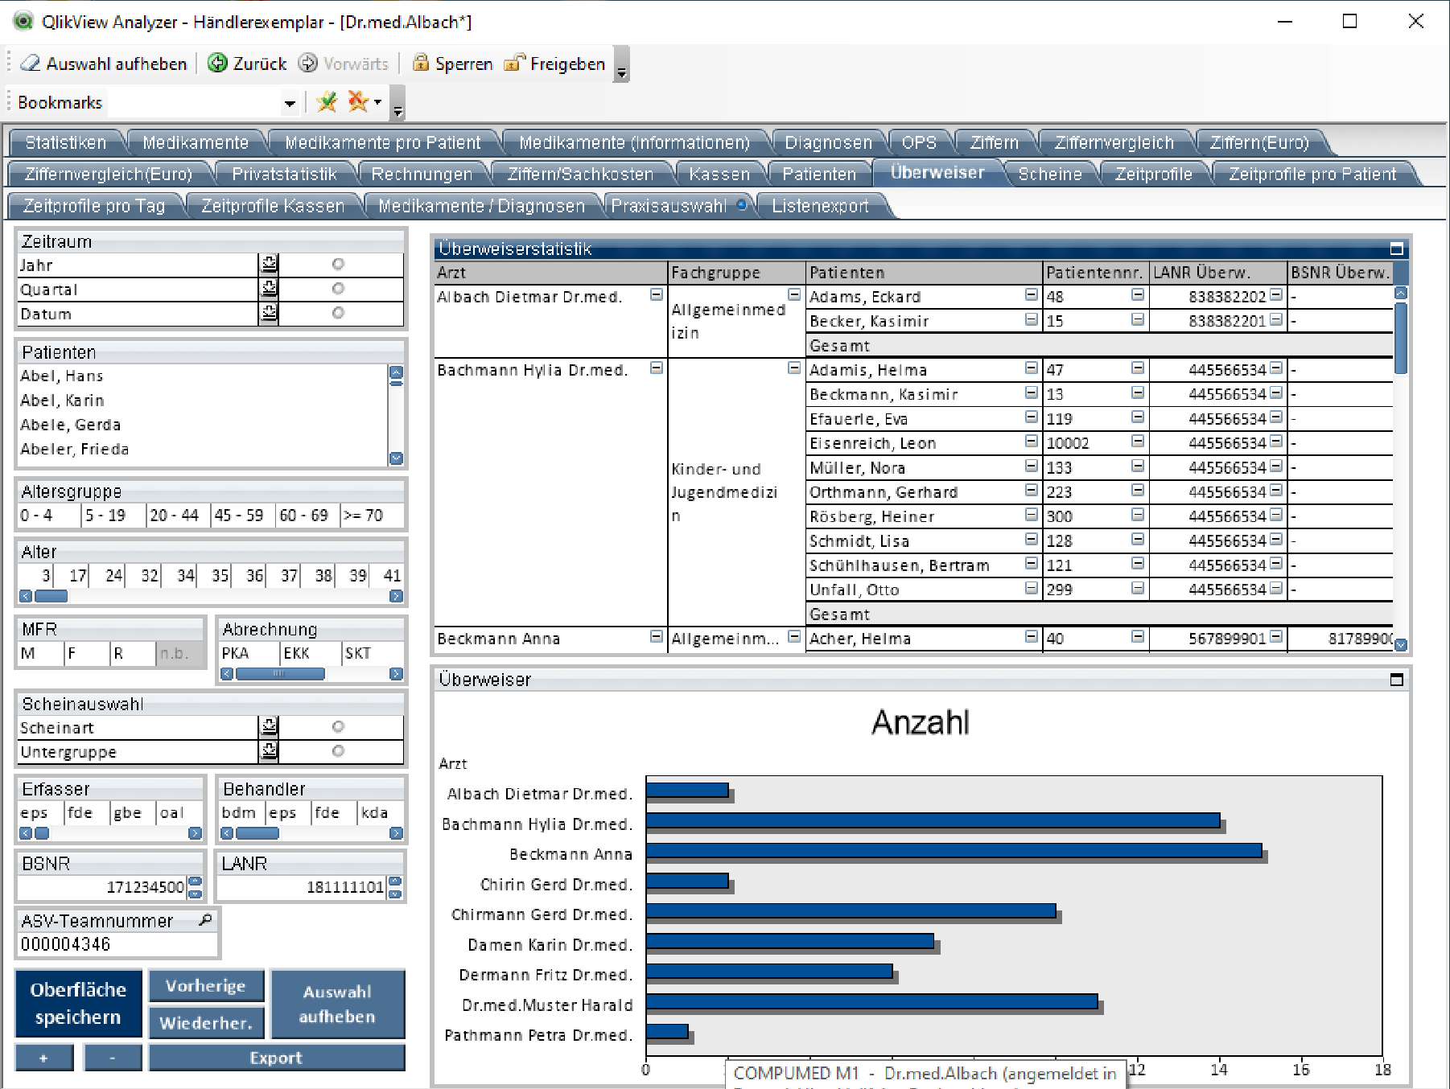This screenshot has height=1089, width=1450.
Task: Click the Freigeben unlock icon
Action: tap(514, 64)
